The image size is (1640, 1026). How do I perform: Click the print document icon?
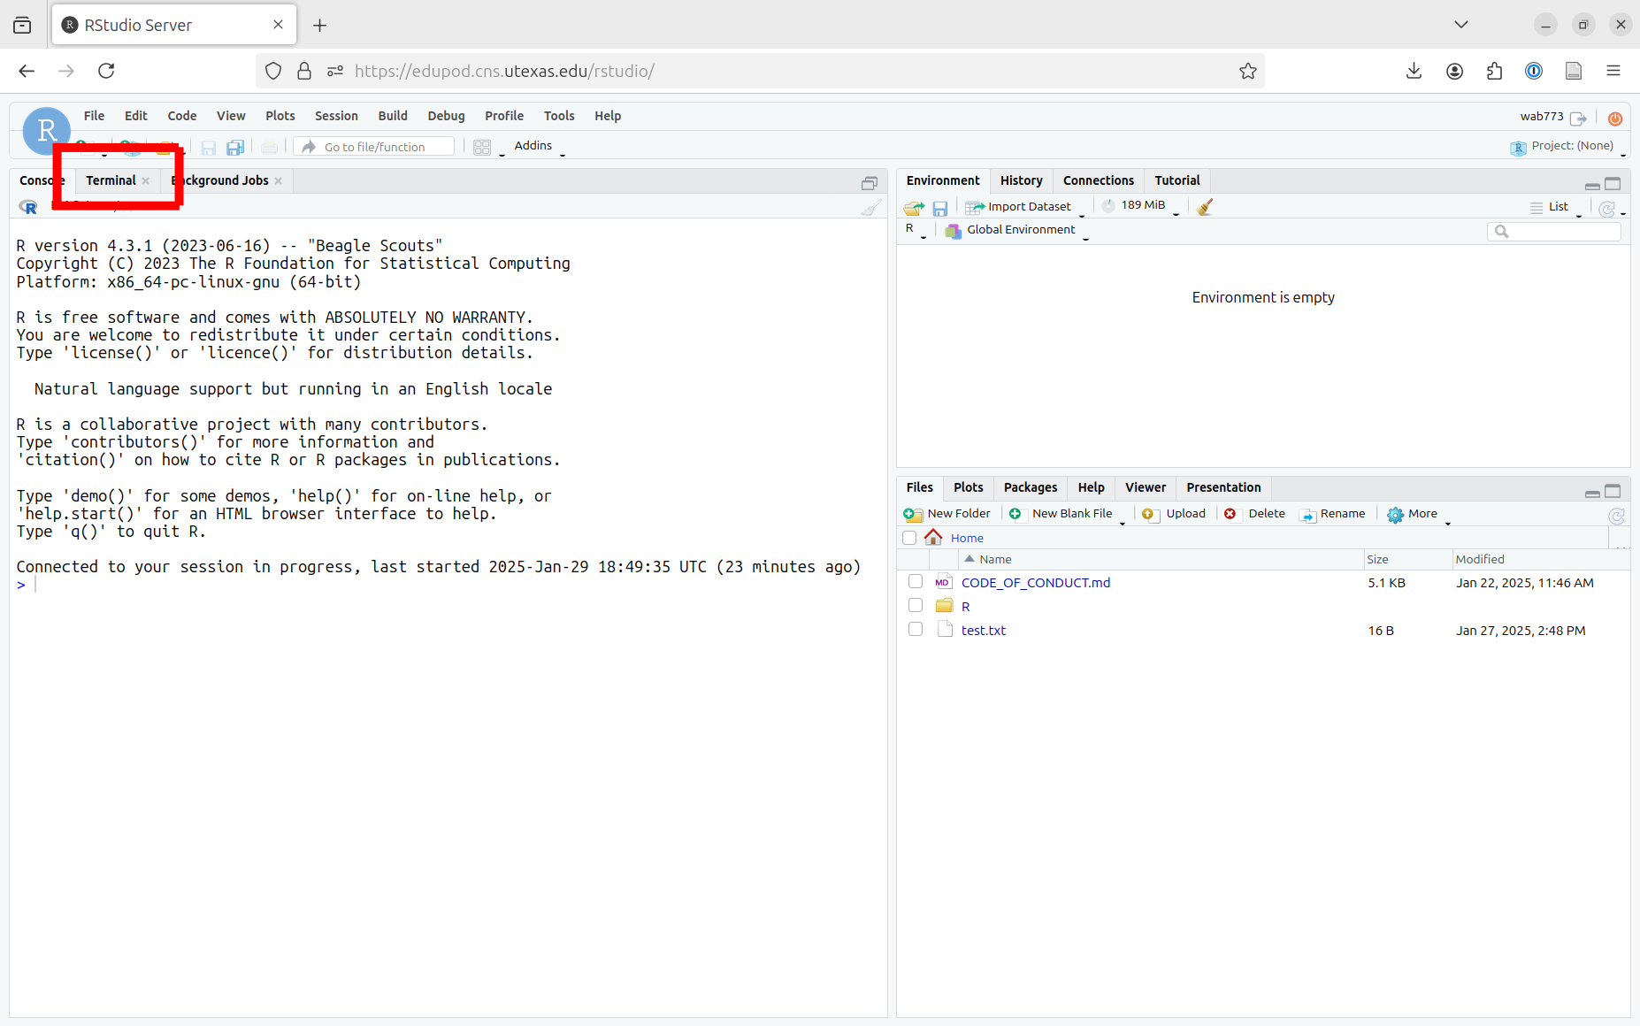(x=270, y=148)
